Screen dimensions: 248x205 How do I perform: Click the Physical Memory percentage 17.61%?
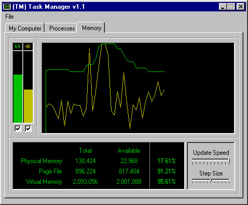coord(167,161)
